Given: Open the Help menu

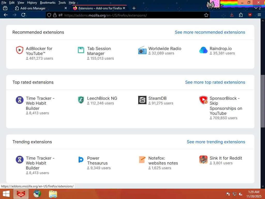Looking at the screenshot, I should click(72, 3).
